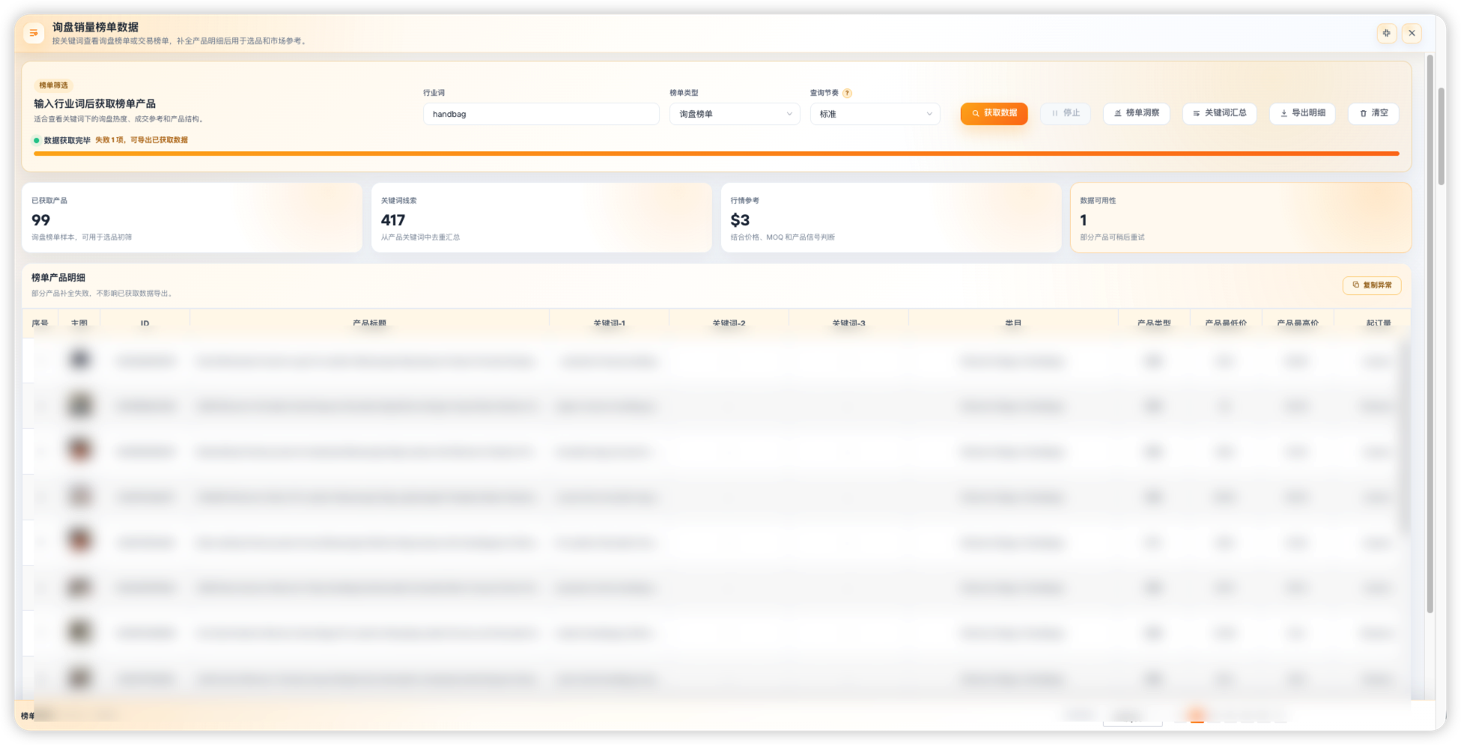Click the 数据获取完毕 status text
Viewport: 1461px width, 745px height.
click(67, 140)
